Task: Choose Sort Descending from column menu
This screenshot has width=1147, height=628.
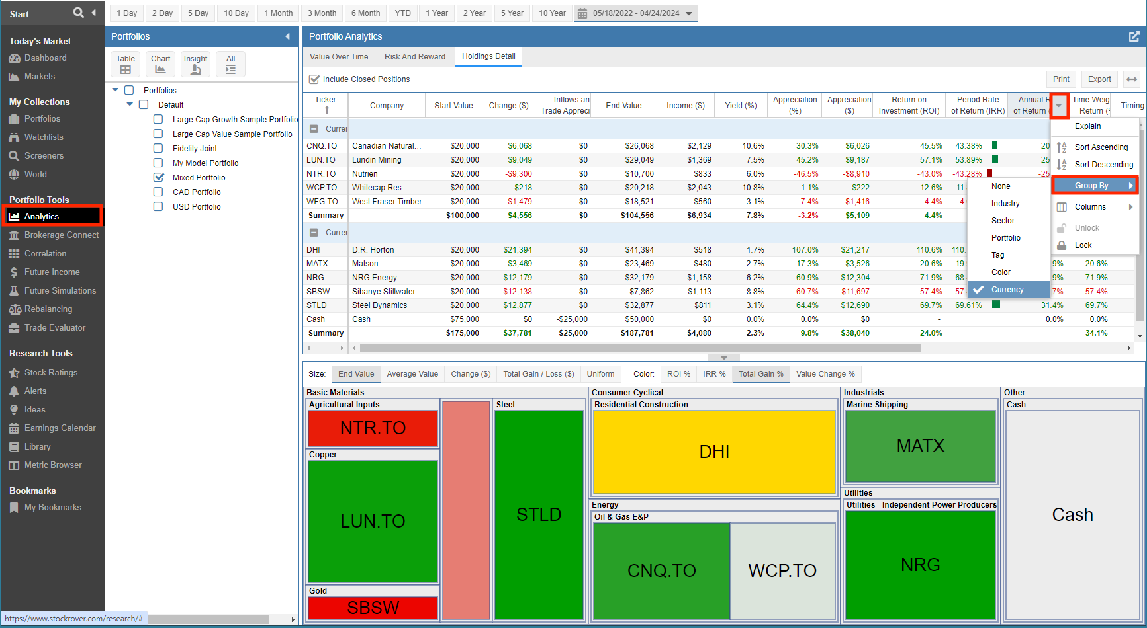Action: point(1095,165)
